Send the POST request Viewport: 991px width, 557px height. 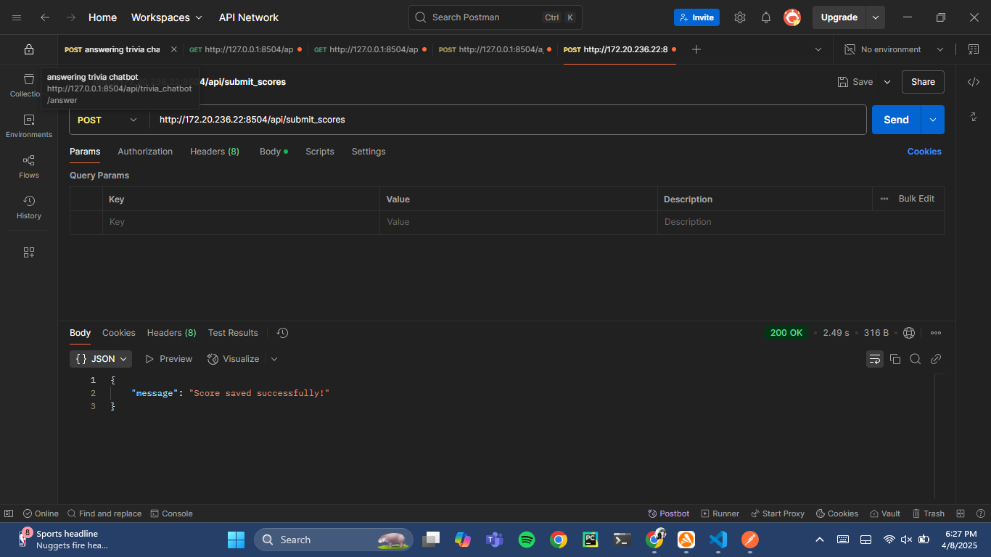tap(896, 120)
